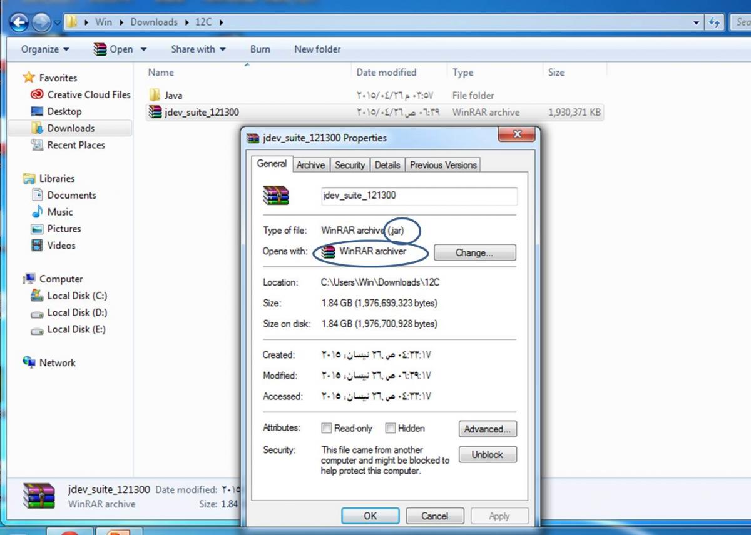The width and height of the screenshot is (751, 535).
Task: Select the Java folder icon
Action: point(155,96)
